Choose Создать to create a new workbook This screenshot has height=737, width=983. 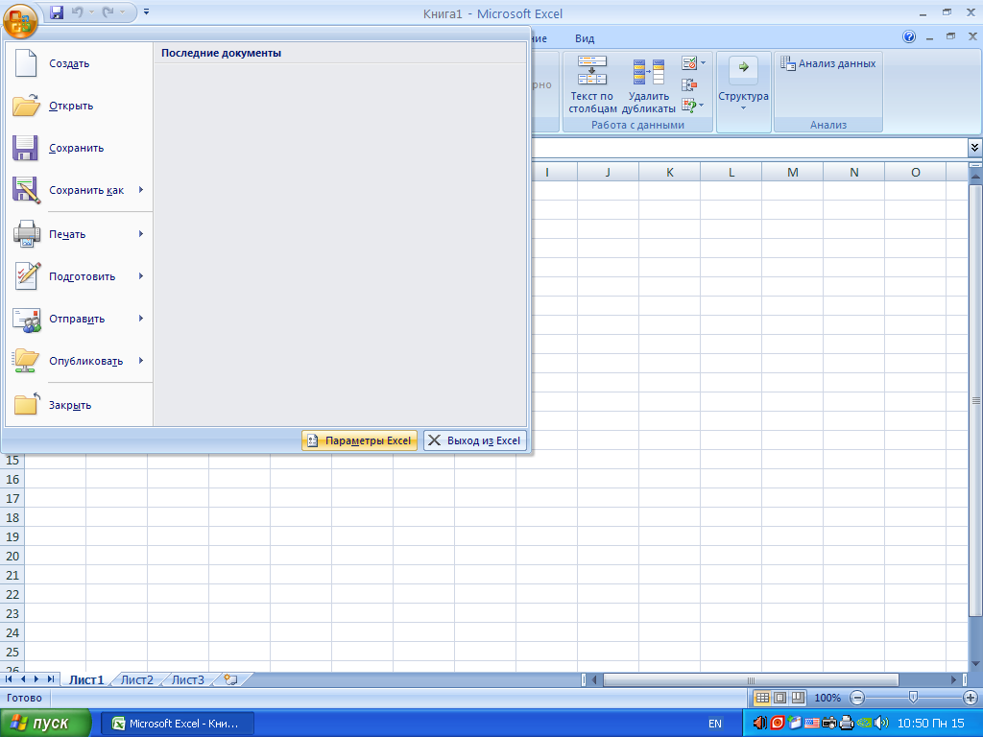pos(79,63)
